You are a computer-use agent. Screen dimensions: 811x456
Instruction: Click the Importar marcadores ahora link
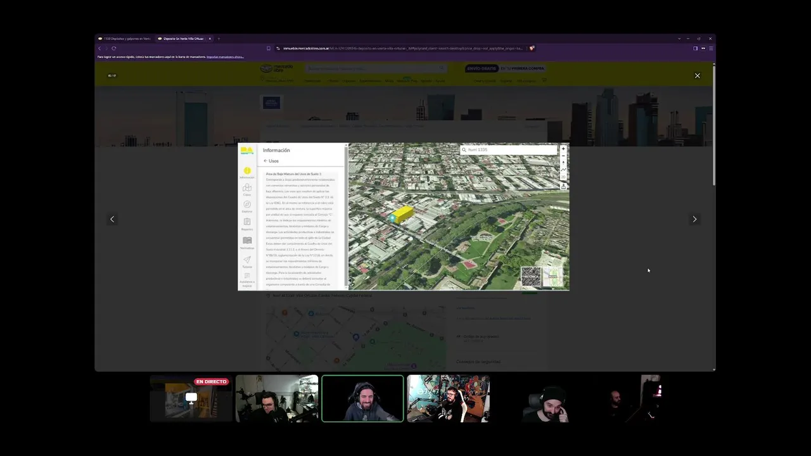[x=225, y=57]
